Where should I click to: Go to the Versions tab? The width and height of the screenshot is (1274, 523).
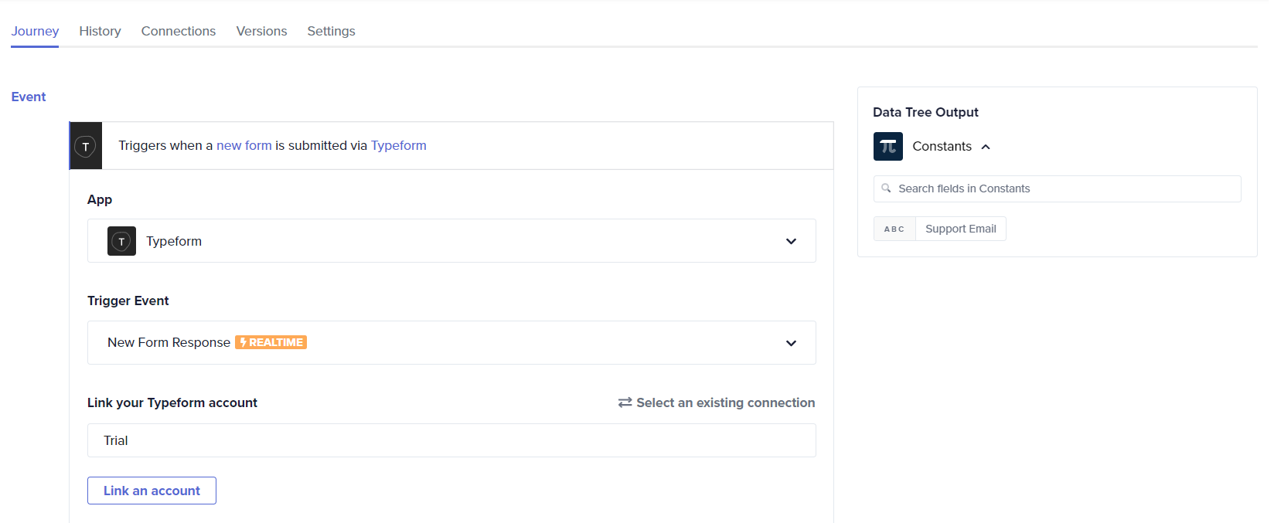click(261, 31)
